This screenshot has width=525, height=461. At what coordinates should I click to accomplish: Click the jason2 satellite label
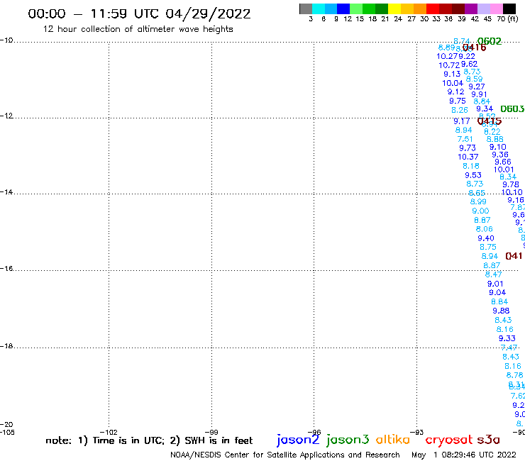coord(298,440)
